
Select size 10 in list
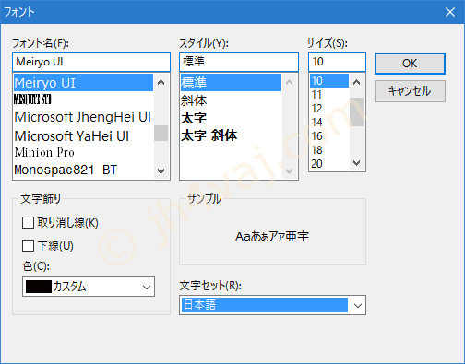(329, 81)
